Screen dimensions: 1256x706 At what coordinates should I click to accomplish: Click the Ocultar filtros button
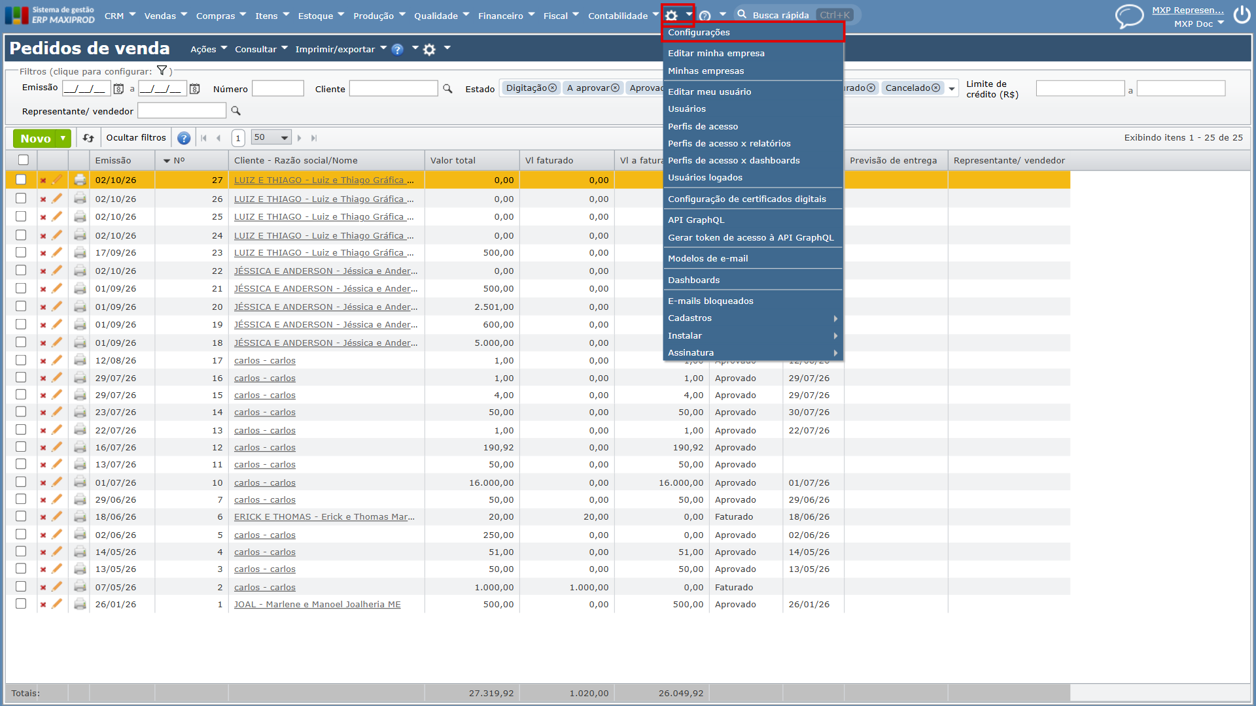tap(136, 138)
